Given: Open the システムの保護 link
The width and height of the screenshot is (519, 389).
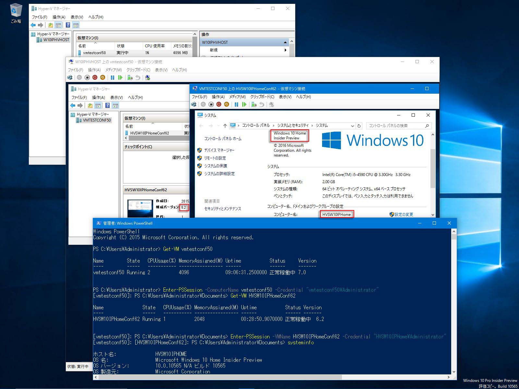Looking at the screenshot, I should [216, 166].
